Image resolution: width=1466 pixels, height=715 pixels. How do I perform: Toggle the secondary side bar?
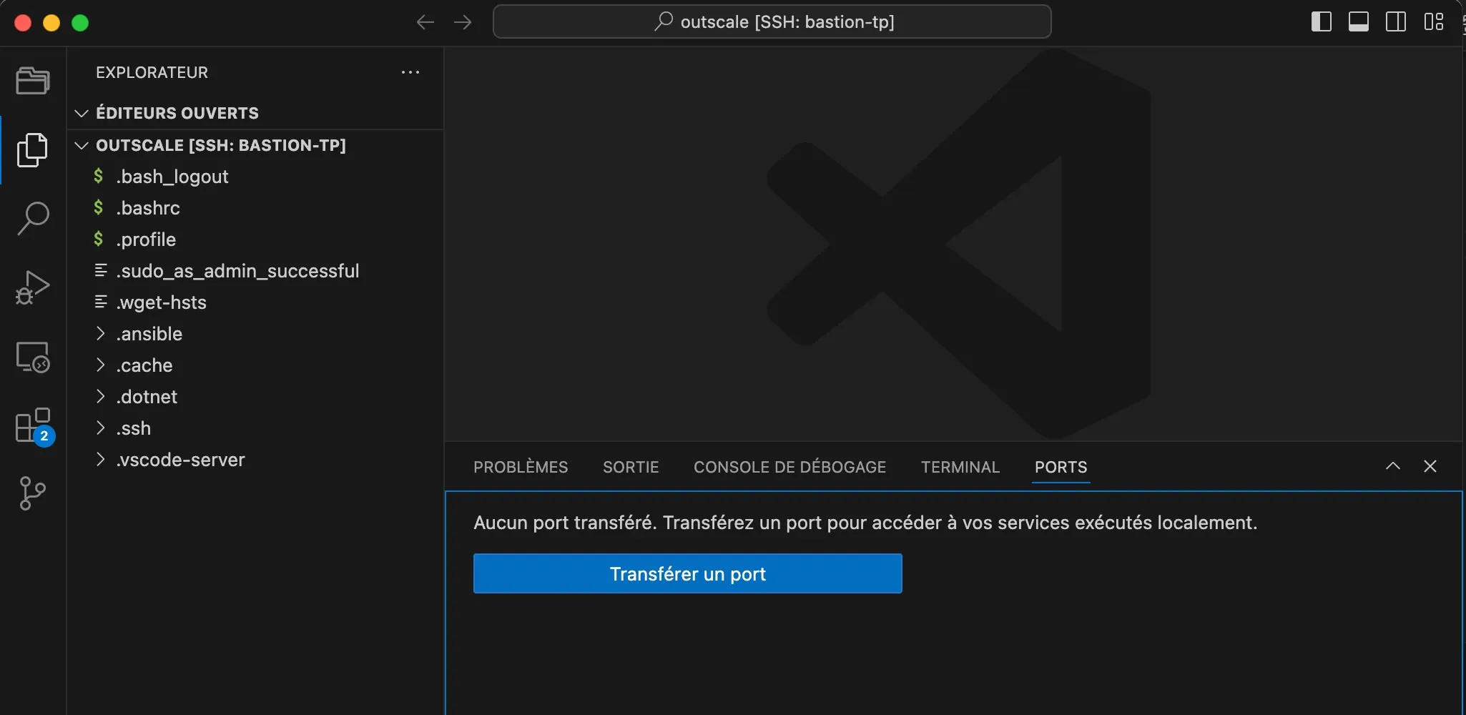pyautogui.click(x=1396, y=22)
